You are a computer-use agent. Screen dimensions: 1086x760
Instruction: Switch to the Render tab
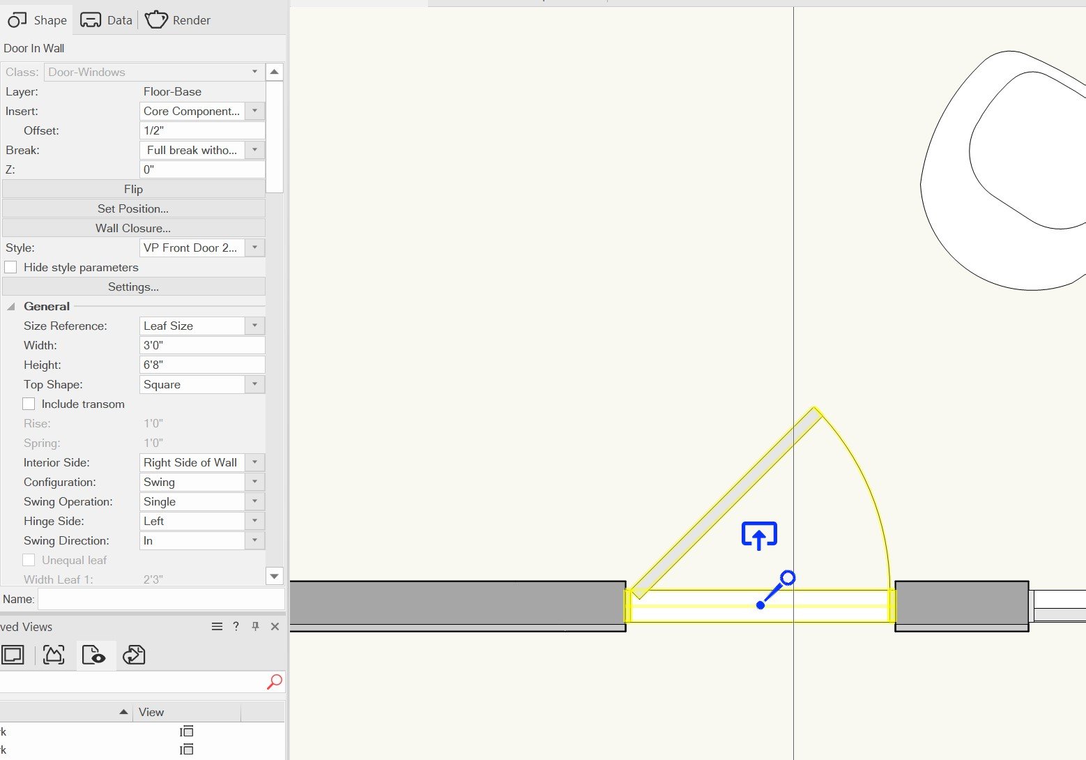[x=178, y=20]
